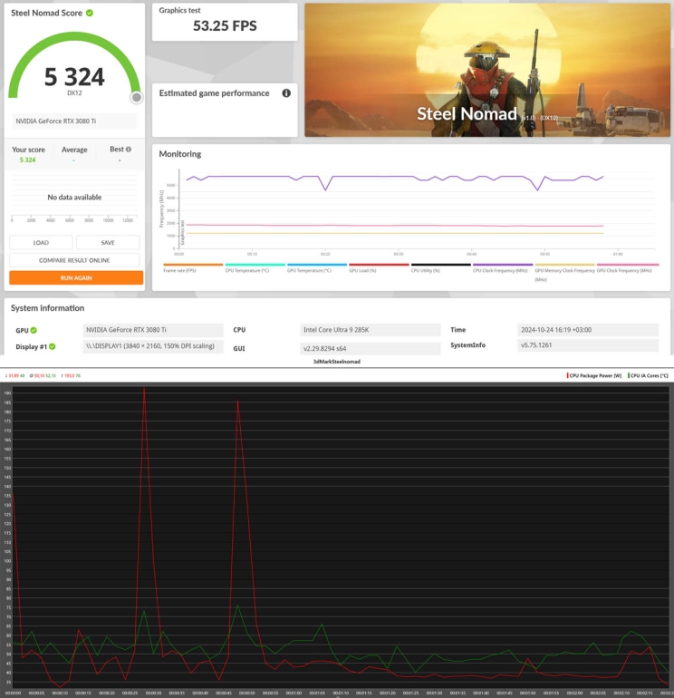The image size is (674, 698).
Task: Click the green checkmark beside Steel Nomad Score
Action: click(x=90, y=13)
